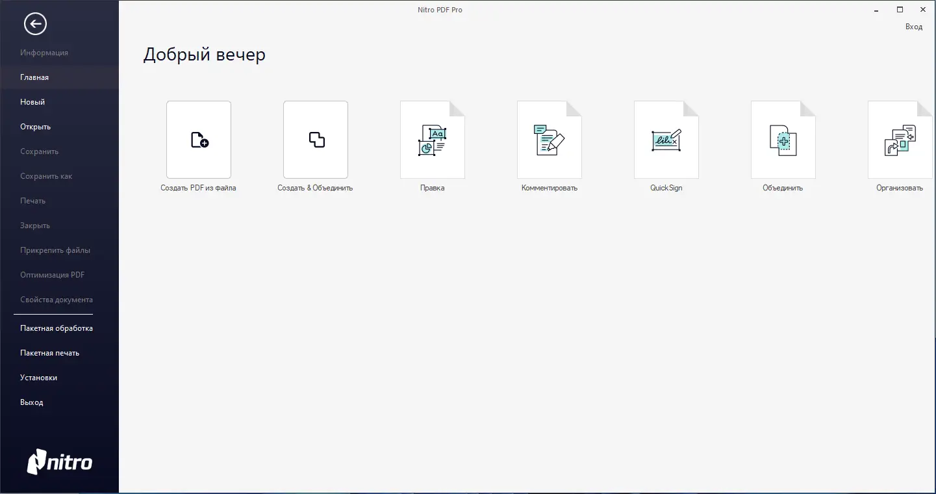Open Свойства документа entry
This screenshot has height=494, width=936.
55,299
